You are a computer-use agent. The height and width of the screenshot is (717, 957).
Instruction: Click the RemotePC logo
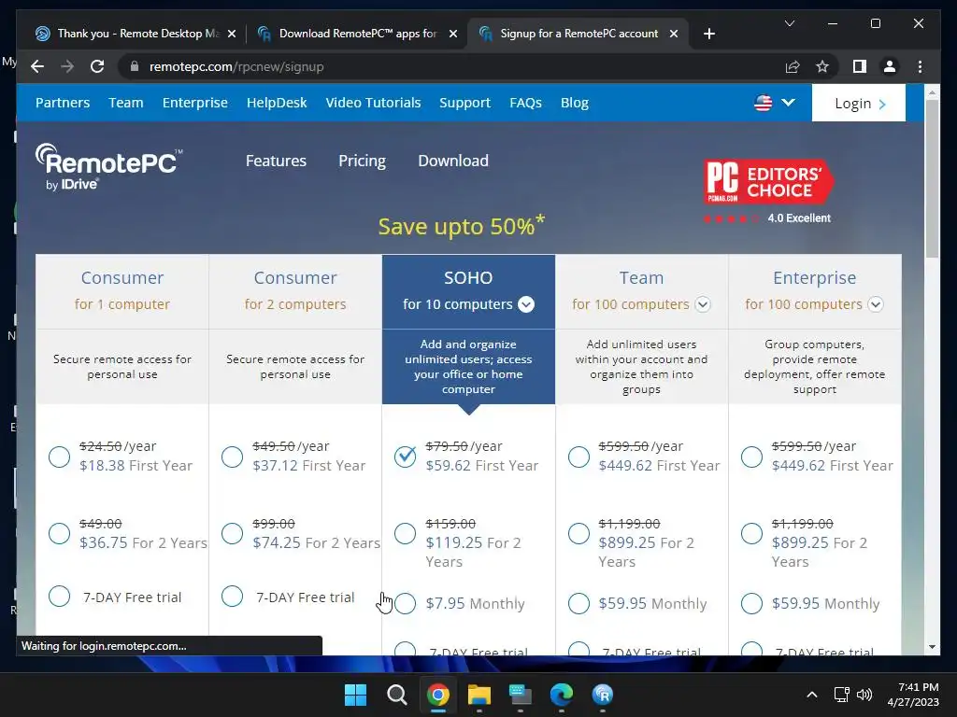point(108,167)
